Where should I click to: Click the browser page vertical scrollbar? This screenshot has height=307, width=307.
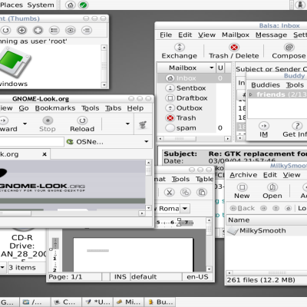[148, 185]
